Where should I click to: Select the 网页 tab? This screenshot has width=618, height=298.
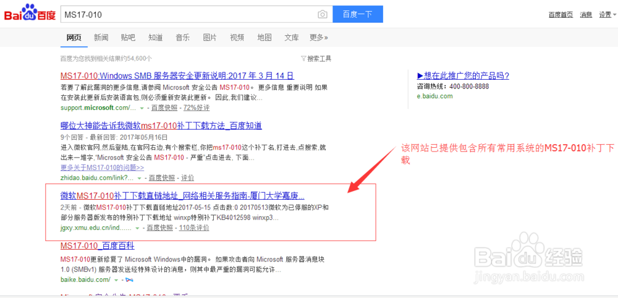click(x=74, y=38)
